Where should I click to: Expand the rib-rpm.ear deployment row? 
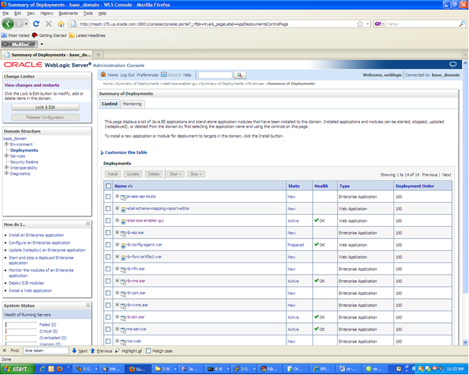click(x=117, y=293)
